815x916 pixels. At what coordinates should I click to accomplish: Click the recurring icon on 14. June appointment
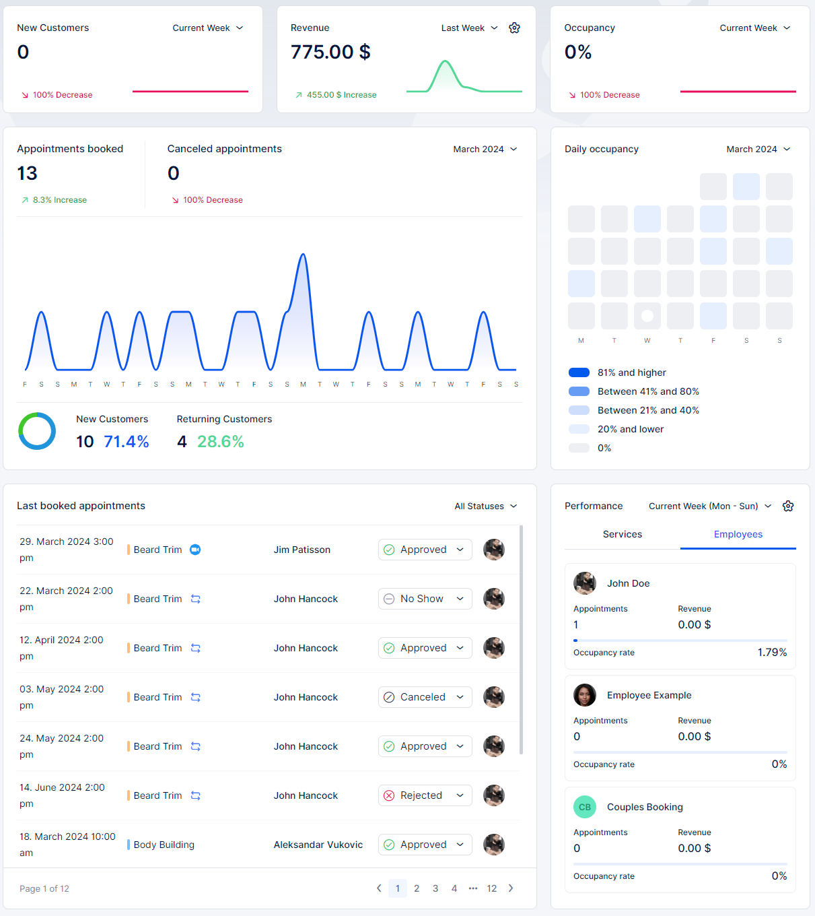[195, 795]
